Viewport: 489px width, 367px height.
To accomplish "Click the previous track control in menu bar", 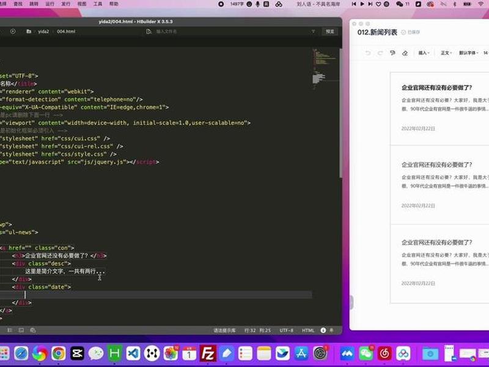I will (x=354, y=4).
